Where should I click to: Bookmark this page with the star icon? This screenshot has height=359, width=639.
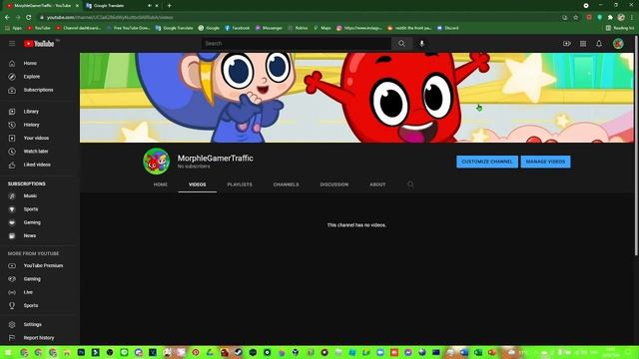[x=576, y=18]
